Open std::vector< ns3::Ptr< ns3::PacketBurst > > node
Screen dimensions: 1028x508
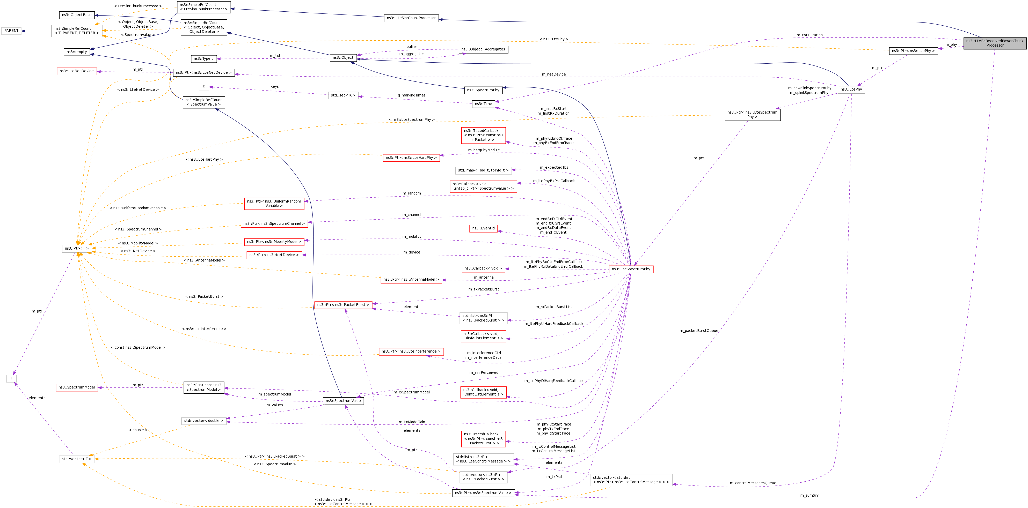(483, 477)
